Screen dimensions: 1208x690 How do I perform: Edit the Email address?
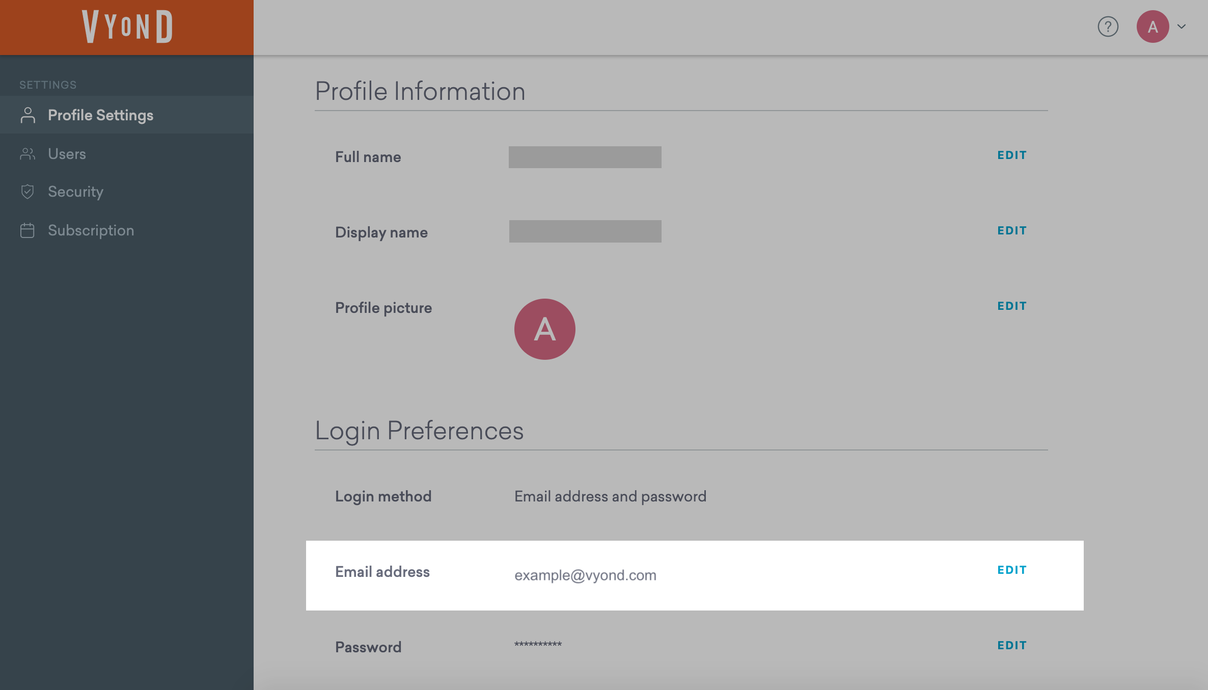(1011, 570)
